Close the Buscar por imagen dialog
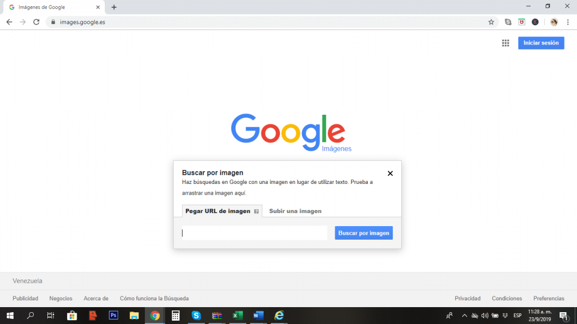Screen dimensions: 577x324 pyautogui.click(x=390, y=173)
